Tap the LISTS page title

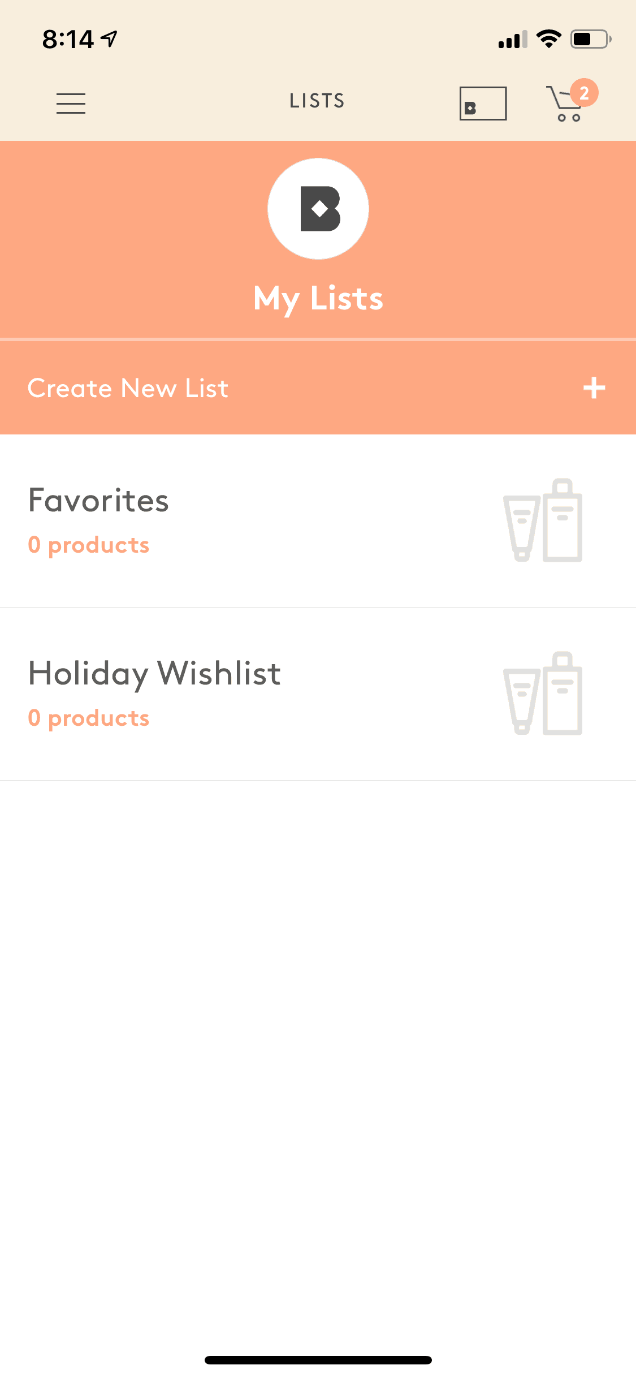(317, 101)
